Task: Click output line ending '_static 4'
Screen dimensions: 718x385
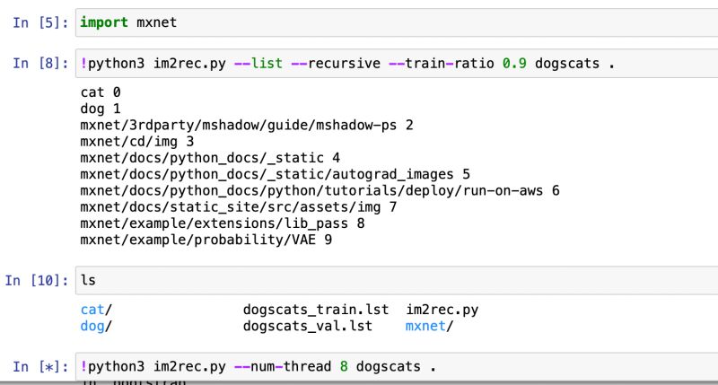Action: click(x=210, y=158)
